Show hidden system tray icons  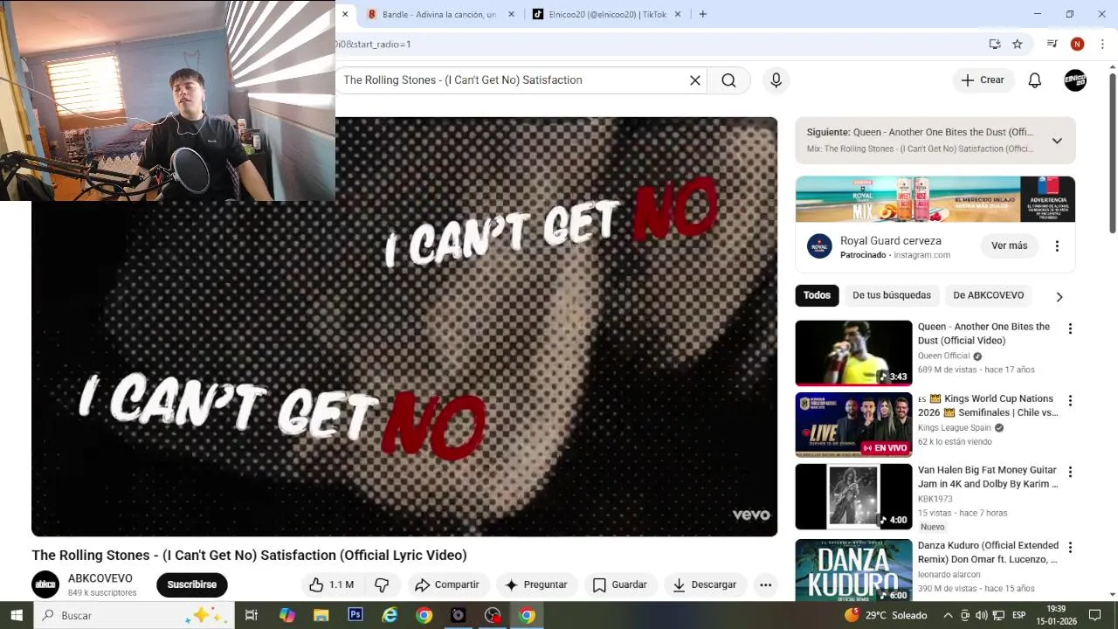(948, 615)
